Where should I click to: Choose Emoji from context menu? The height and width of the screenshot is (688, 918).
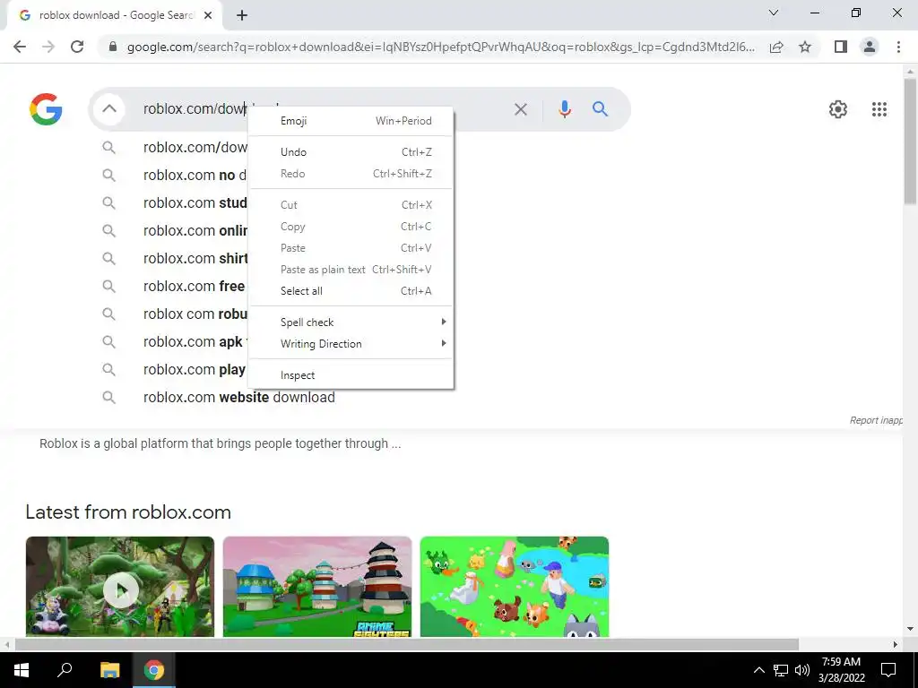tap(351, 121)
